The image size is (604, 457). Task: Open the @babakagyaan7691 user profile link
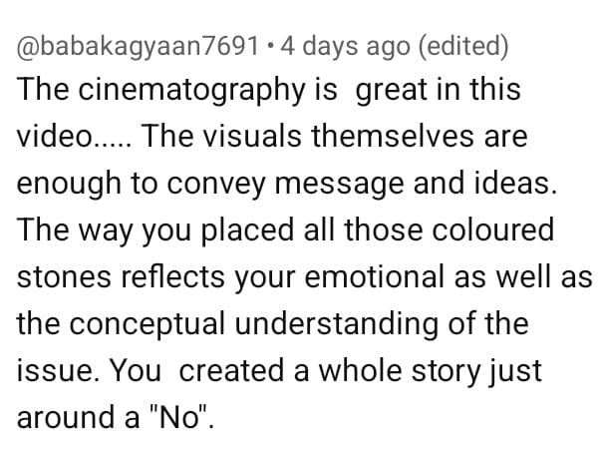coord(138,47)
